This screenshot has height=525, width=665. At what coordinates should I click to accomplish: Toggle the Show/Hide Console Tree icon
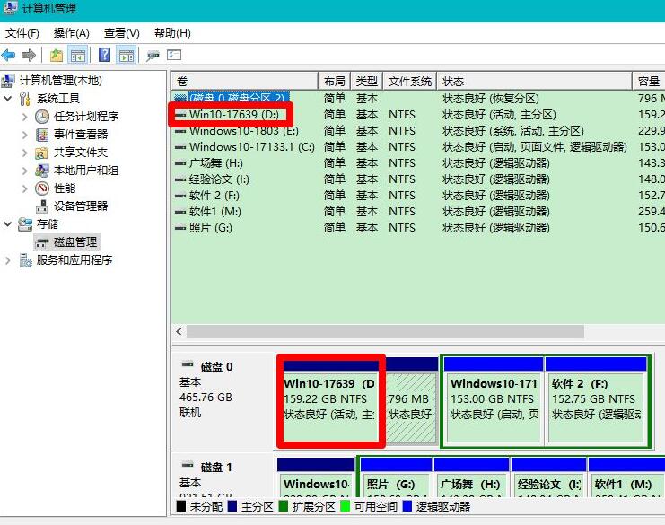[77, 55]
